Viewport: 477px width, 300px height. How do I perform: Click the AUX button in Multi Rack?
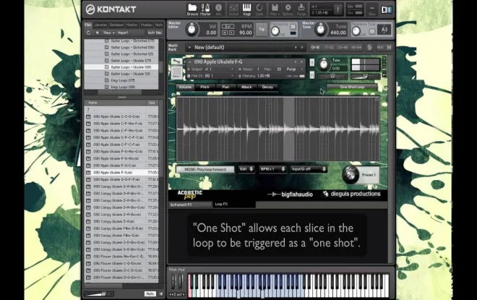click(x=380, y=48)
